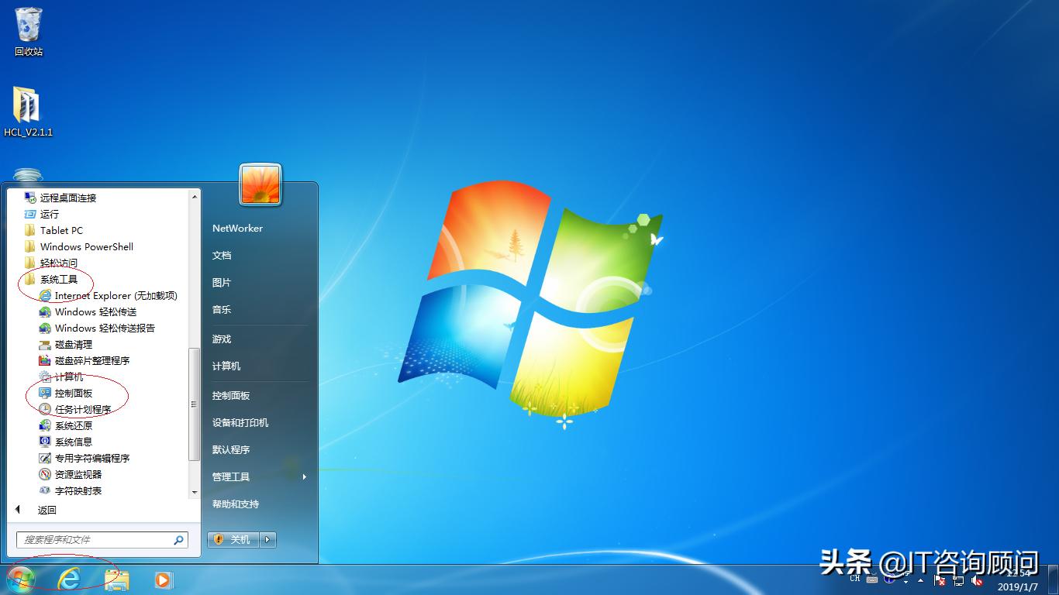Click the Start orb
The width and height of the screenshot is (1059, 595).
[x=19, y=578]
